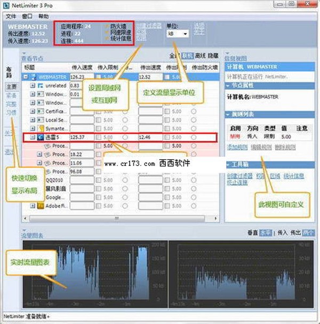Click the 网速限速 status icon in header
Image resolution: width=320 pixels, height=324 pixels.
coord(107,32)
